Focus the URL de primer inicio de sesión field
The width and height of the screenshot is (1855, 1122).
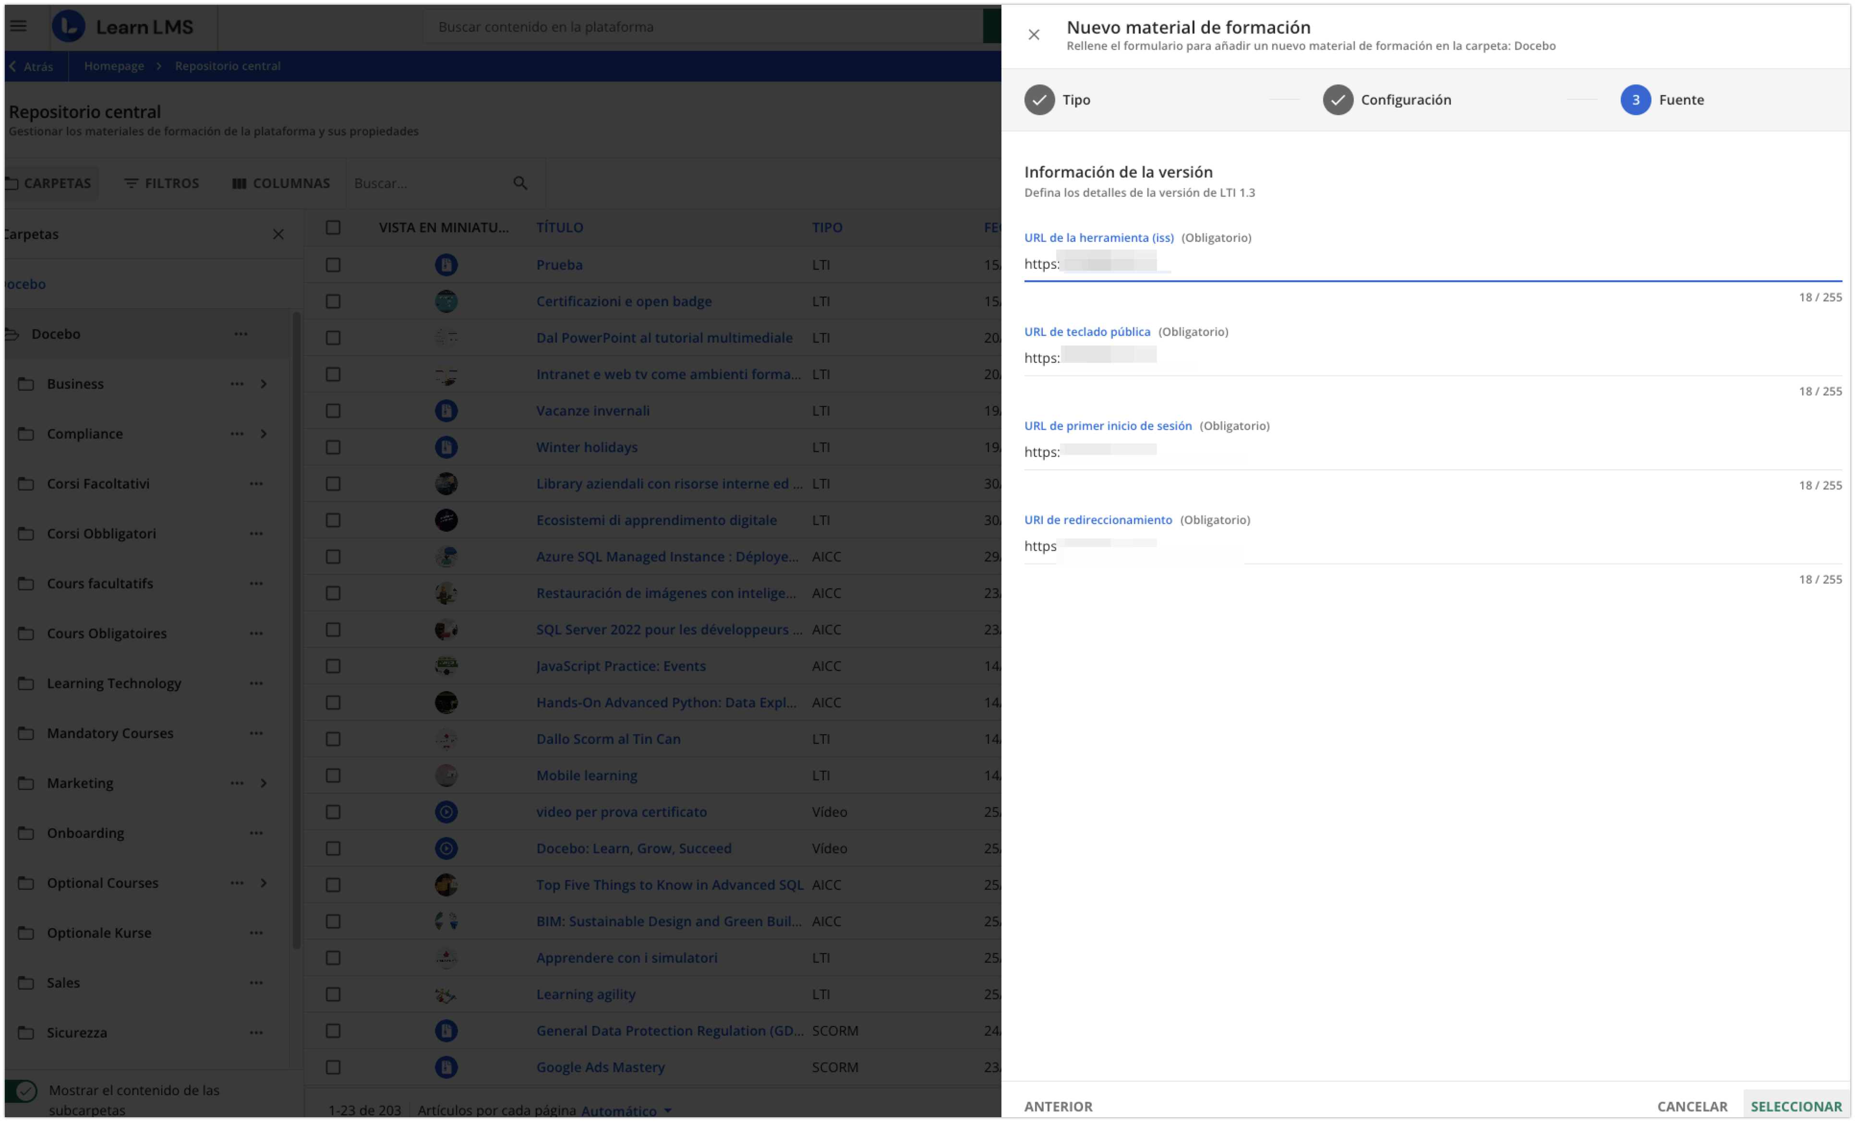[1433, 452]
